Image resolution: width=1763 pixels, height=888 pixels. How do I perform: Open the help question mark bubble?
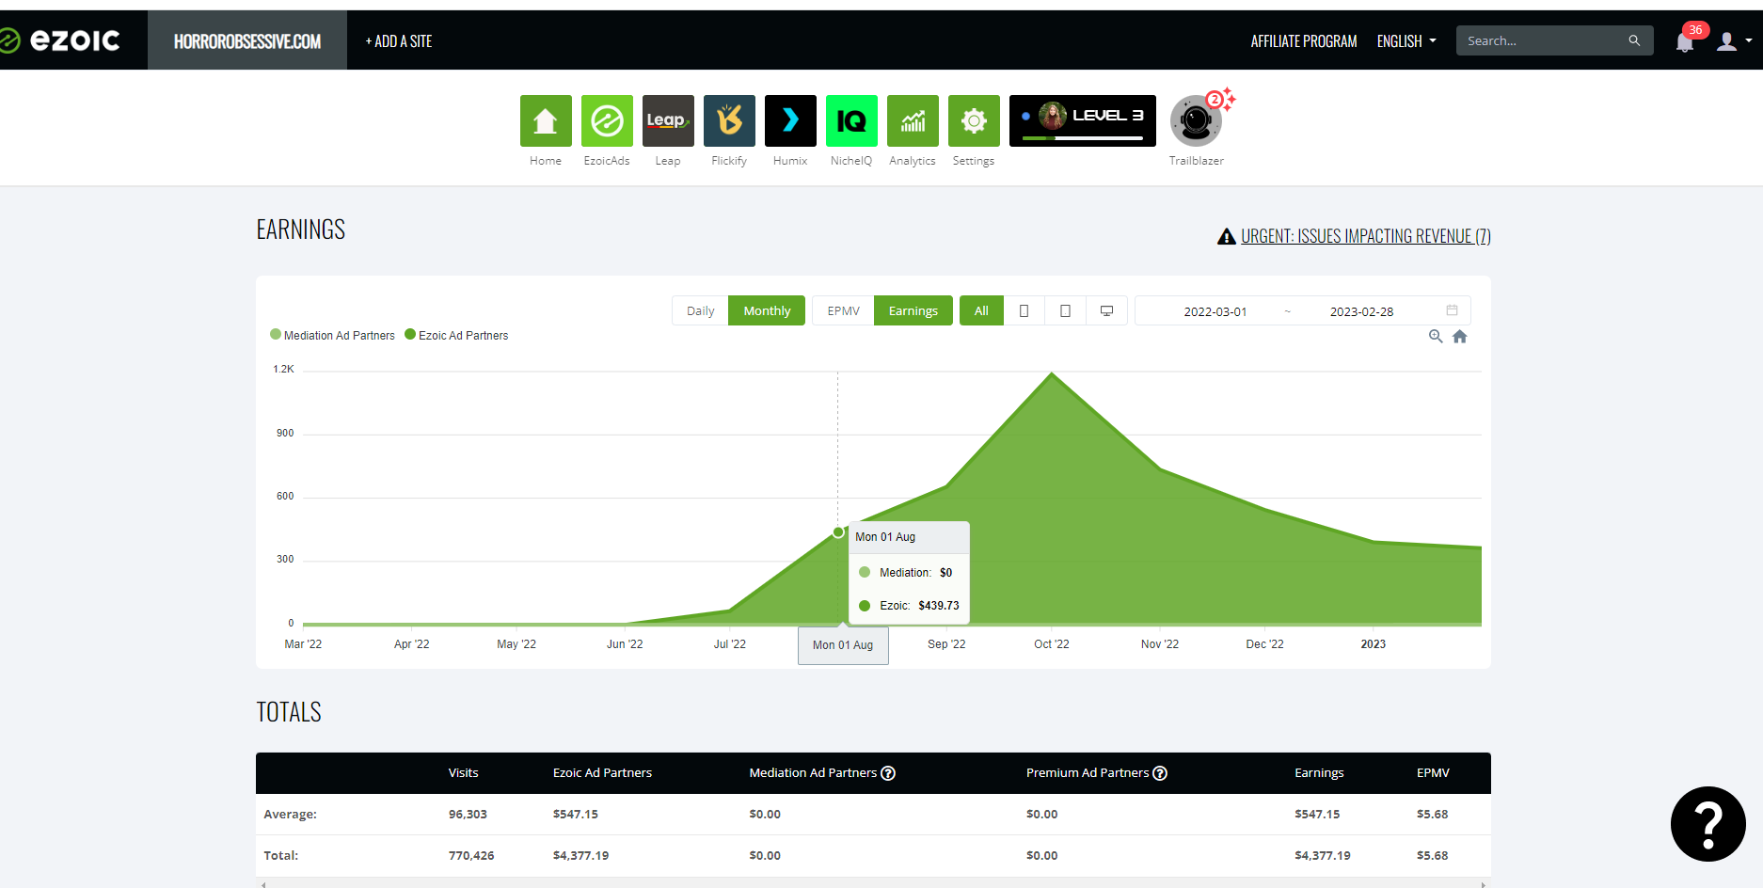1707,824
